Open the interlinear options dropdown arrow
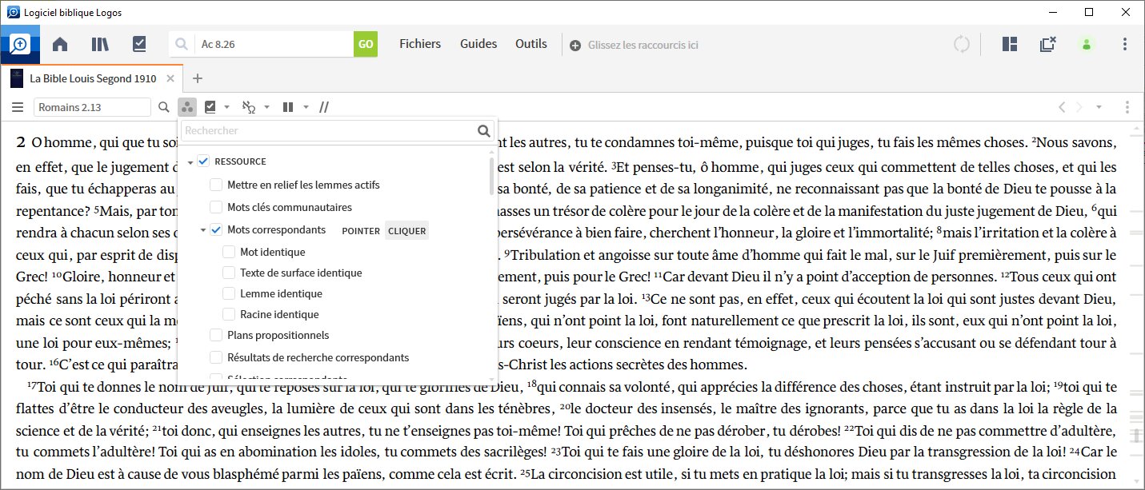Image resolution: width=1145 pixels, height=490 pixels. click(266, 107)
